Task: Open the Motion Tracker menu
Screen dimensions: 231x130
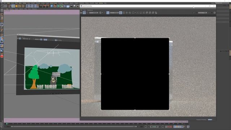Action: click(53, 3)
